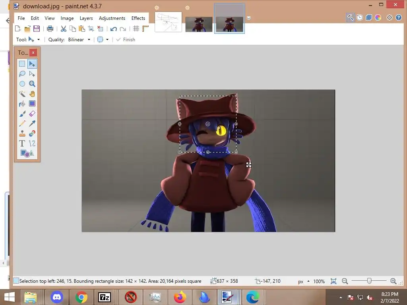Expand the selection clipping mode dropdown

[x=107, y=40]
